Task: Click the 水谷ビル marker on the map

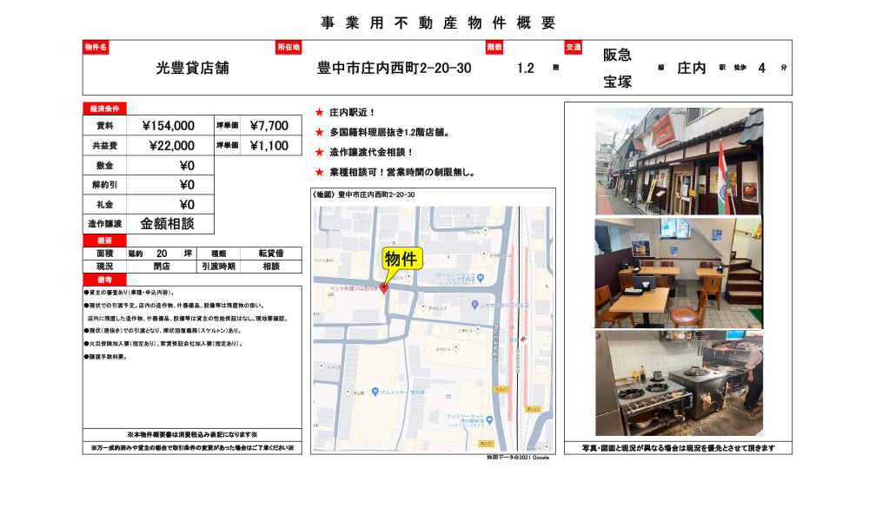Action: [x=456, y=347]
